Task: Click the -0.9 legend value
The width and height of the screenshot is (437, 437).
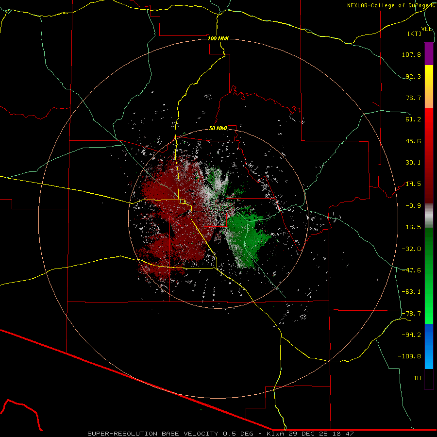Action: point(413,206)
